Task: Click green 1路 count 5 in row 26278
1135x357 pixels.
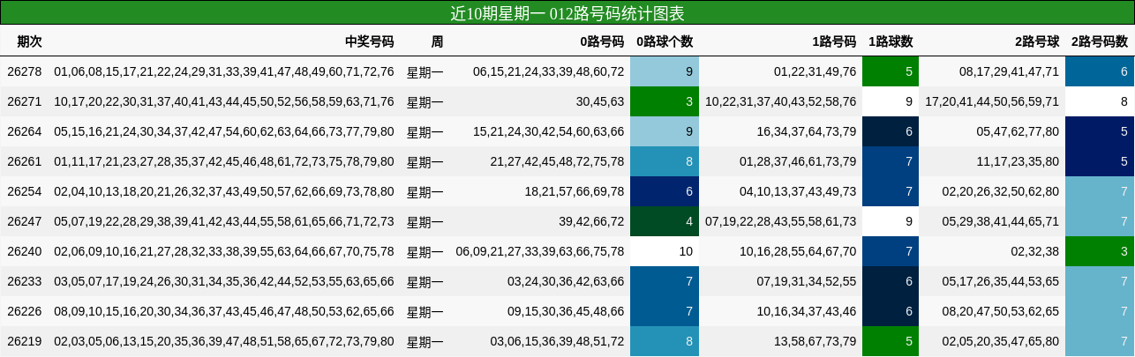Action: pos(891,71)
